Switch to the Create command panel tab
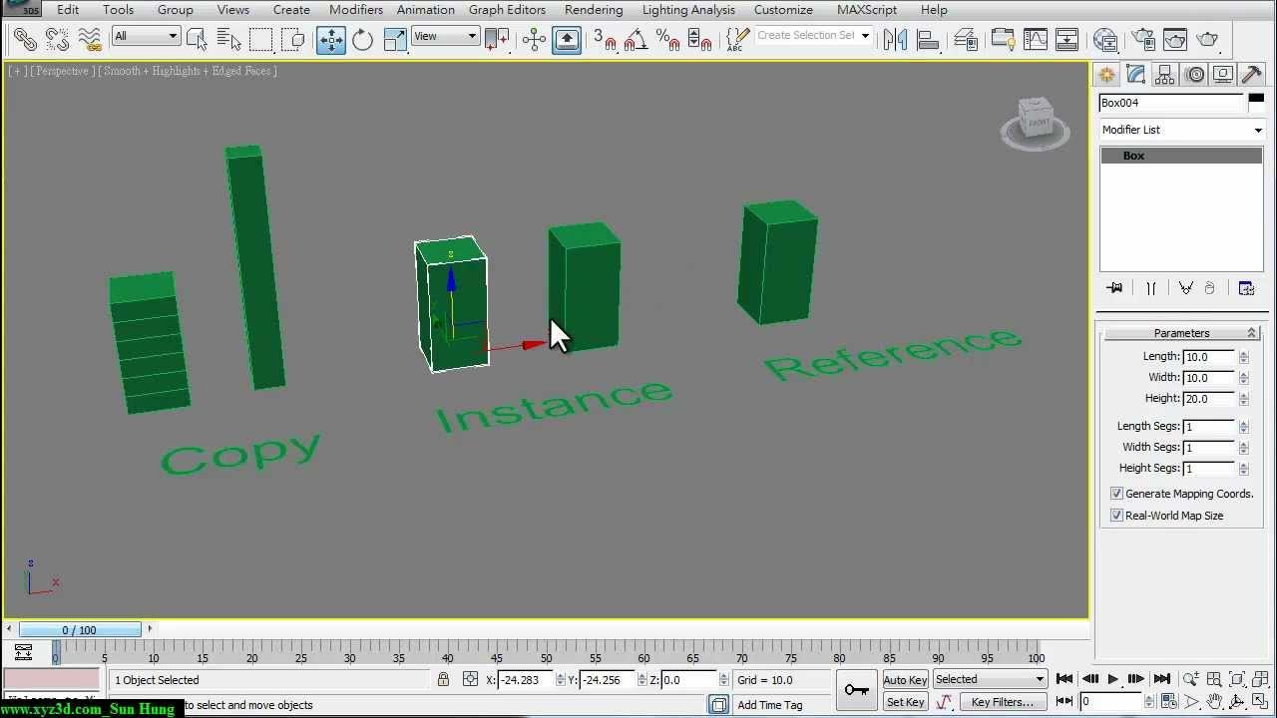The height and width of the screenshot is (718, 1277). (1106, 75)
